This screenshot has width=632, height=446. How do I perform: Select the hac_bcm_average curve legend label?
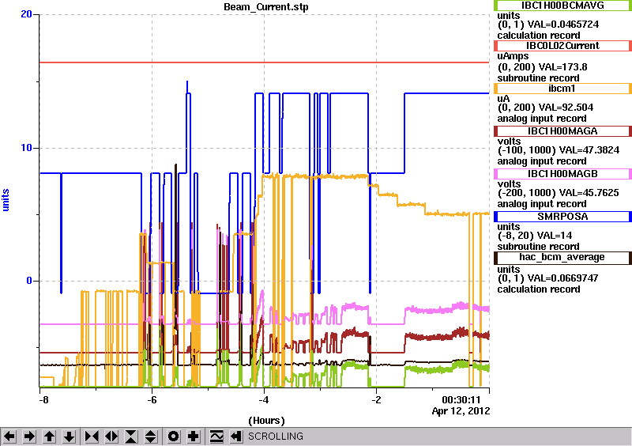coord(562,257)
